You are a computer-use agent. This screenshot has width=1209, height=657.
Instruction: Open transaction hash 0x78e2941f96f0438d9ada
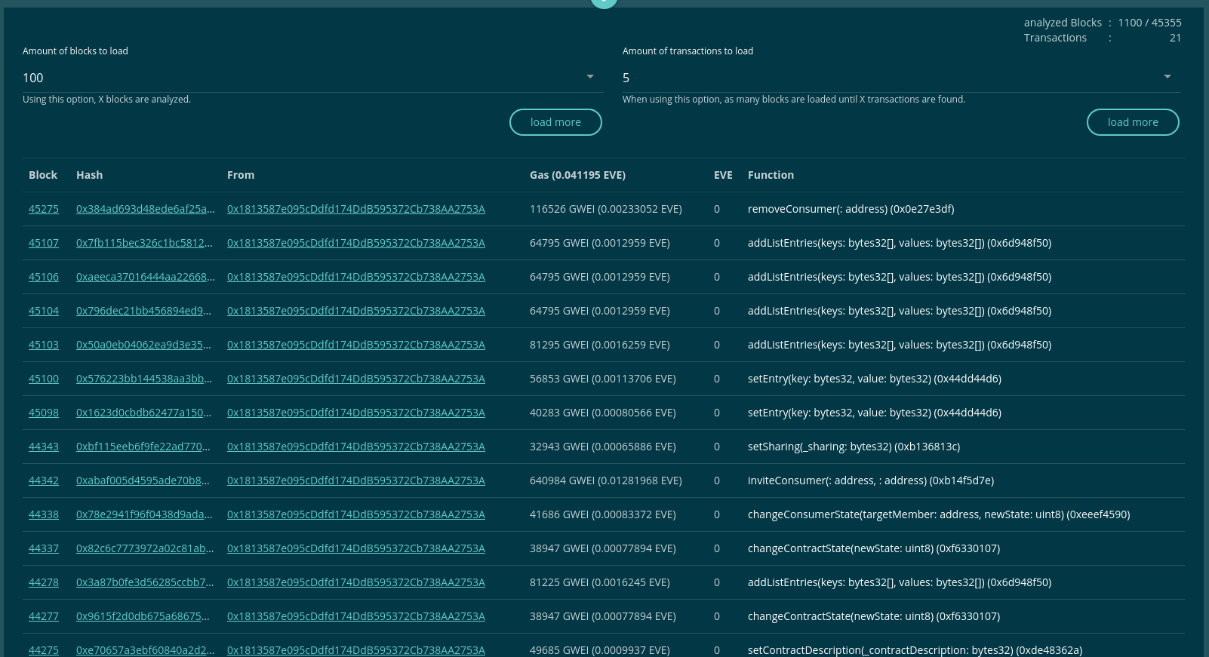144,514
